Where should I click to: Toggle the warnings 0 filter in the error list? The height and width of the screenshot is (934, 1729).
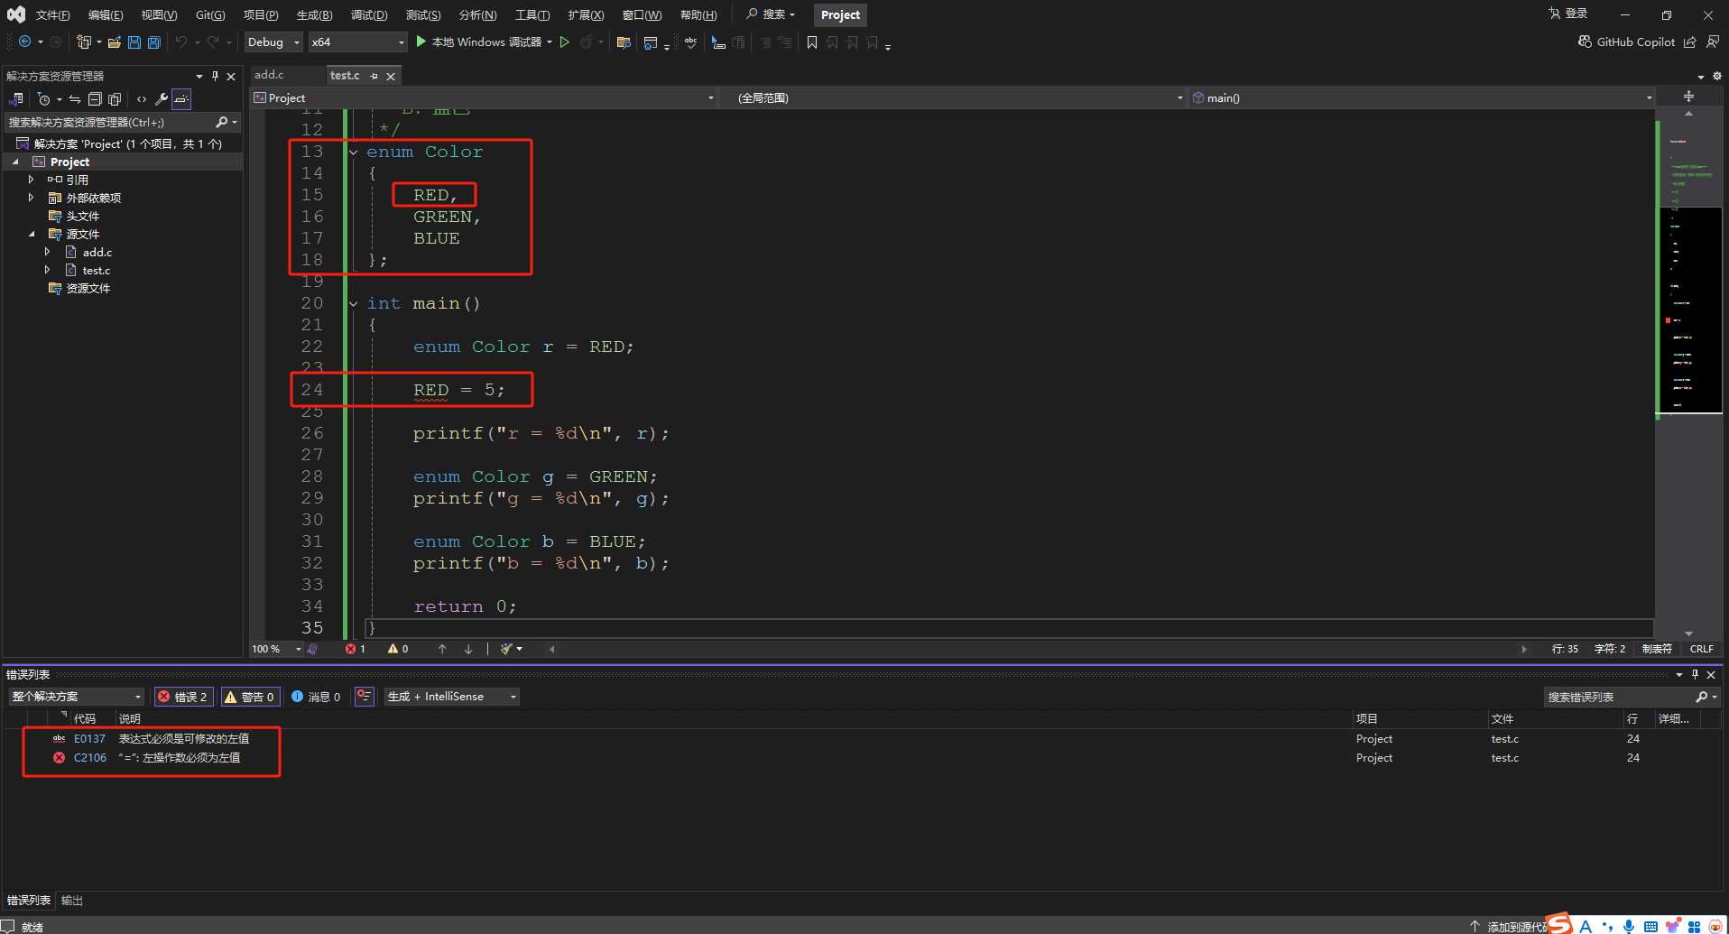[249, 697]
